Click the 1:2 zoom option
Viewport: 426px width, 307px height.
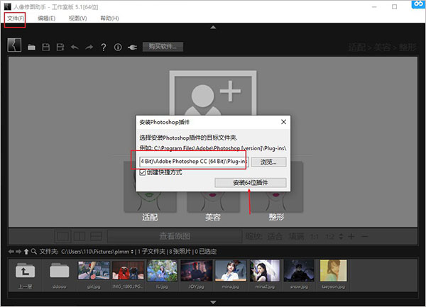[329, 237]
